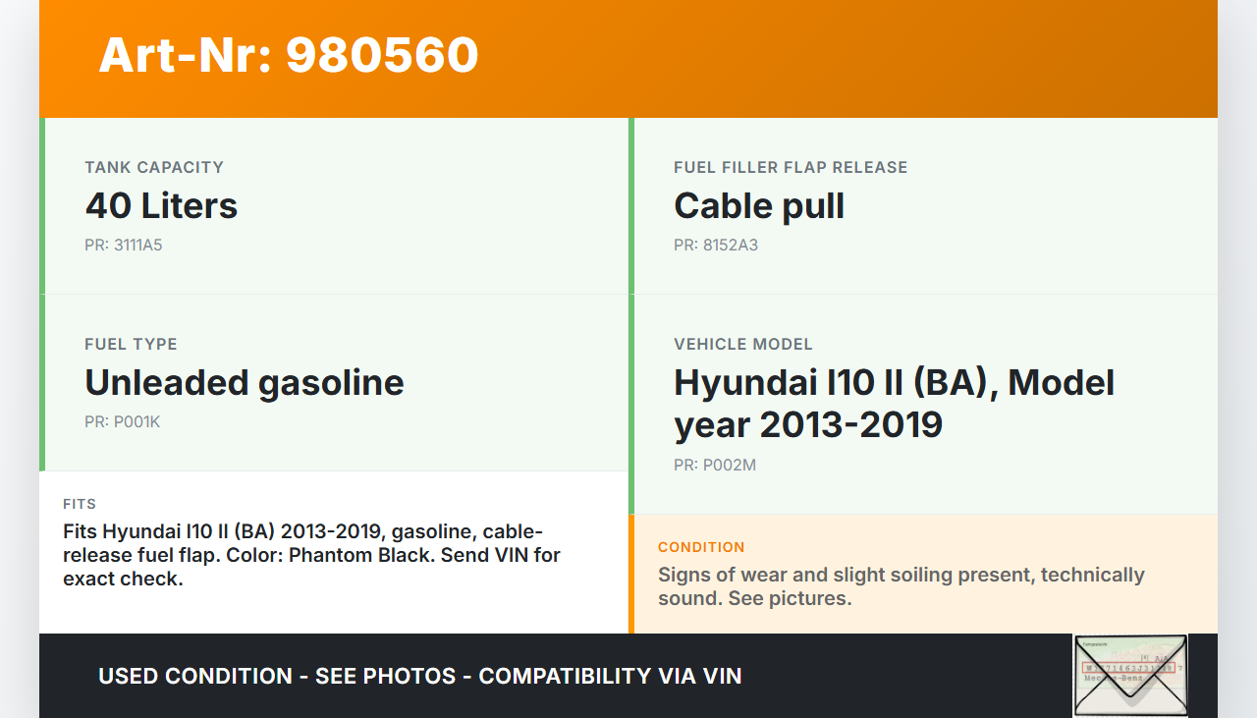This screenshot has height=718, width=1257.
Task: Click the envelope VIN icon in footer
Action: [x=1130, y=675]
